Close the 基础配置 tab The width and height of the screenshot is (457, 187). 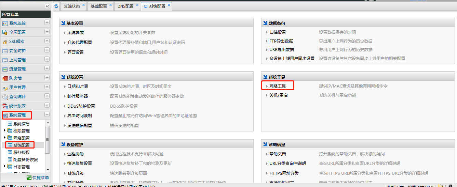click(110, 5)
